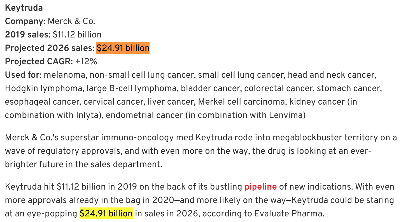
Task: Click Hodgkin lymphoma in the list
Action: (44, 88)
